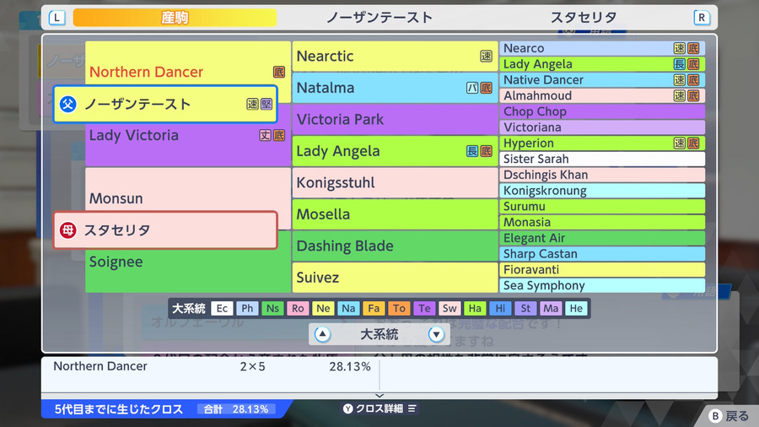Viewport: 759px width, 427px height.
Task: Select the Ne lineage swatch
Action: 323,308
